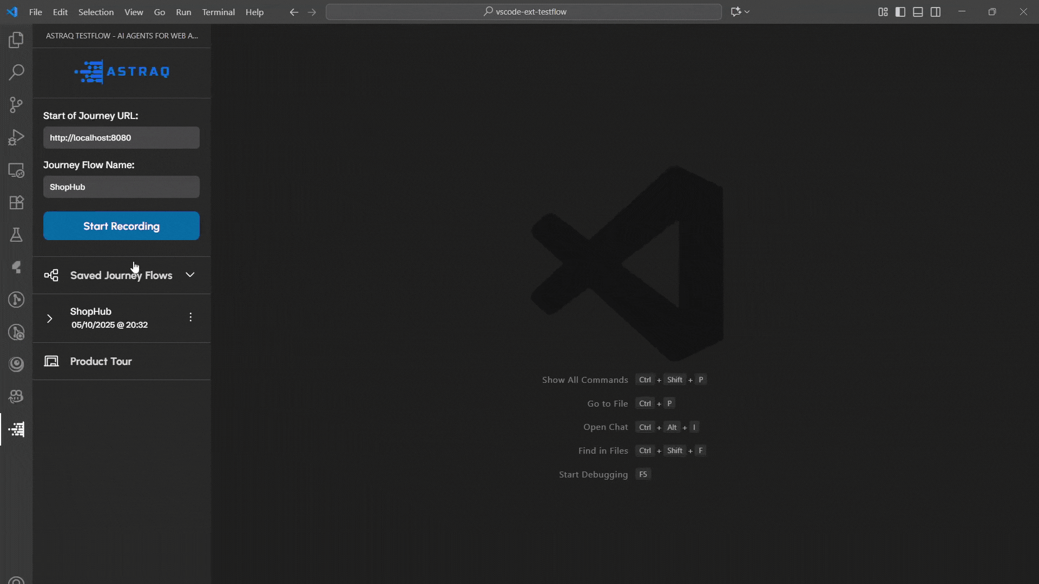Expand the ShopHub saved journey entry
Image resolution: width=1039 pixels, height=584 pixels.
point(49,318)
